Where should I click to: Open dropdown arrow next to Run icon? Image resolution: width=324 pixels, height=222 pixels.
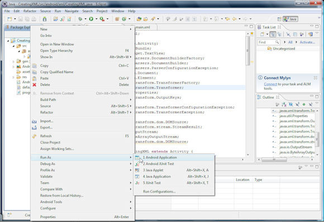[96, 19]
